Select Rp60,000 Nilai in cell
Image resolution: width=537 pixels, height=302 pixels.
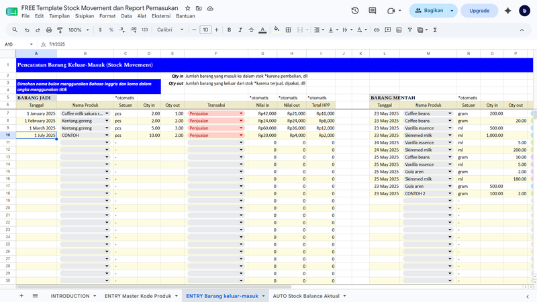tap(262, 128)
